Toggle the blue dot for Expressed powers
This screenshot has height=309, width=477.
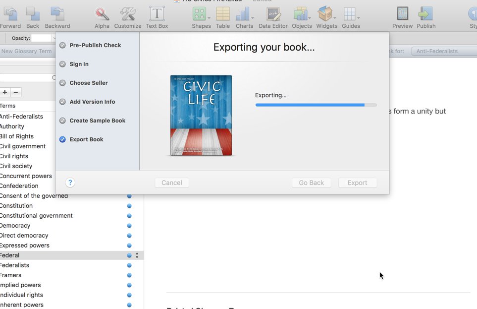pyautogui.click(x=129, y=246)
